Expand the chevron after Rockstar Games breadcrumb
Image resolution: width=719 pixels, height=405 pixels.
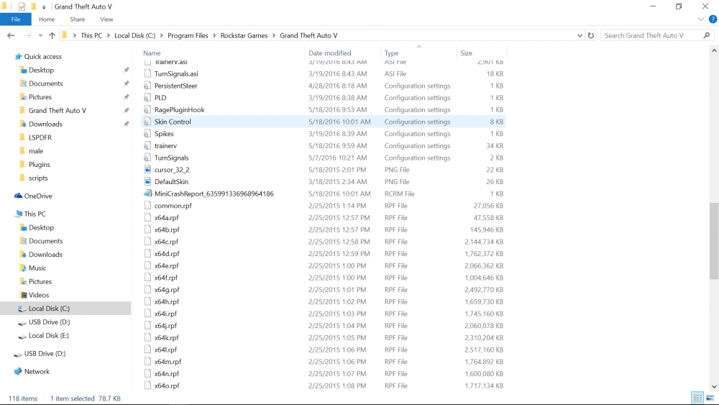274,36
